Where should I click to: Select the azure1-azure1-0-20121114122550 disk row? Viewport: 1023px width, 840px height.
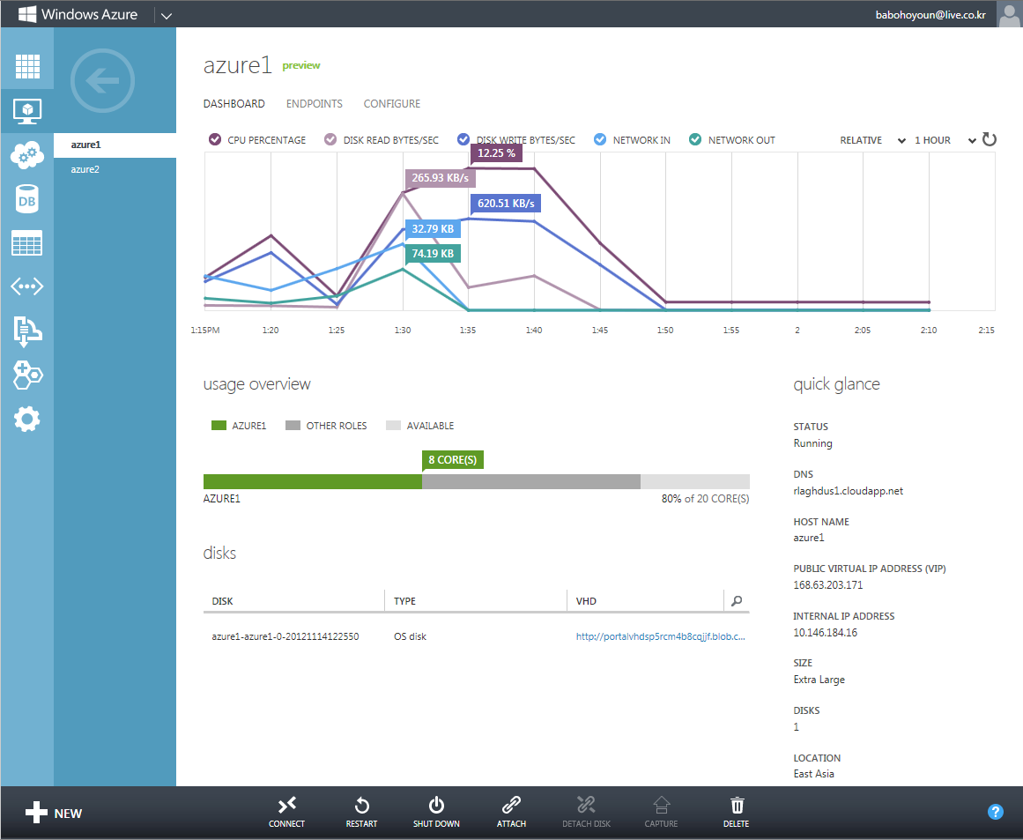point(477,636)
